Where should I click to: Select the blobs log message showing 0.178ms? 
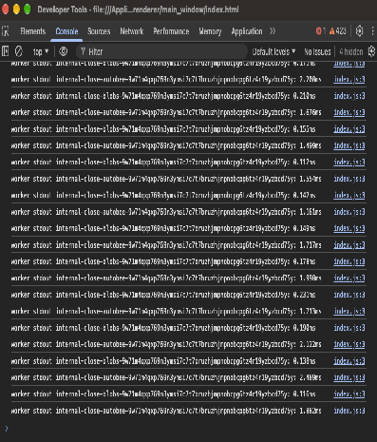coord(163,261)
